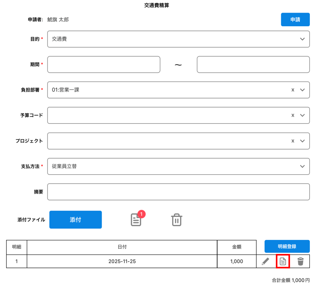Select the 2025-11-25 date cell
This screenshot has height=288, width=316.
pos(122,261)
